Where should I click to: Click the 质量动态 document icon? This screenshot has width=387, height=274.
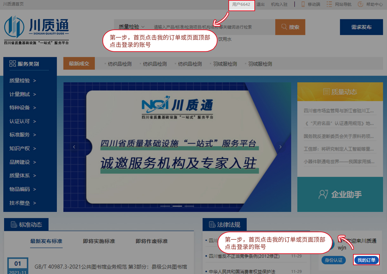click(x=326, y=92)
